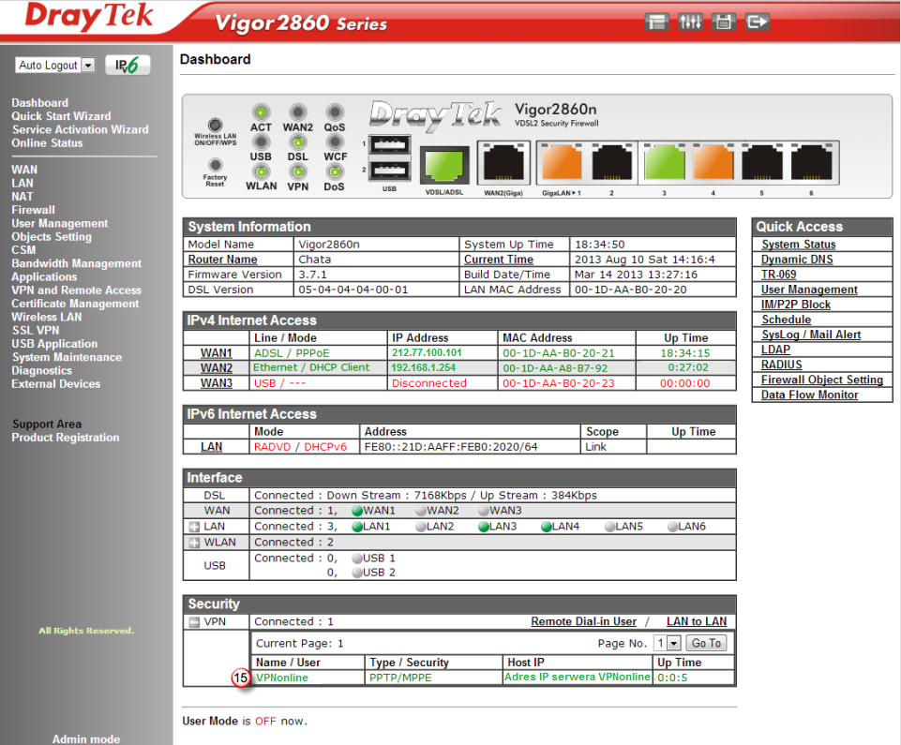Open Firewall Object Setting link
The height and width of the screenshot is (745, 901).
(822, 380)
